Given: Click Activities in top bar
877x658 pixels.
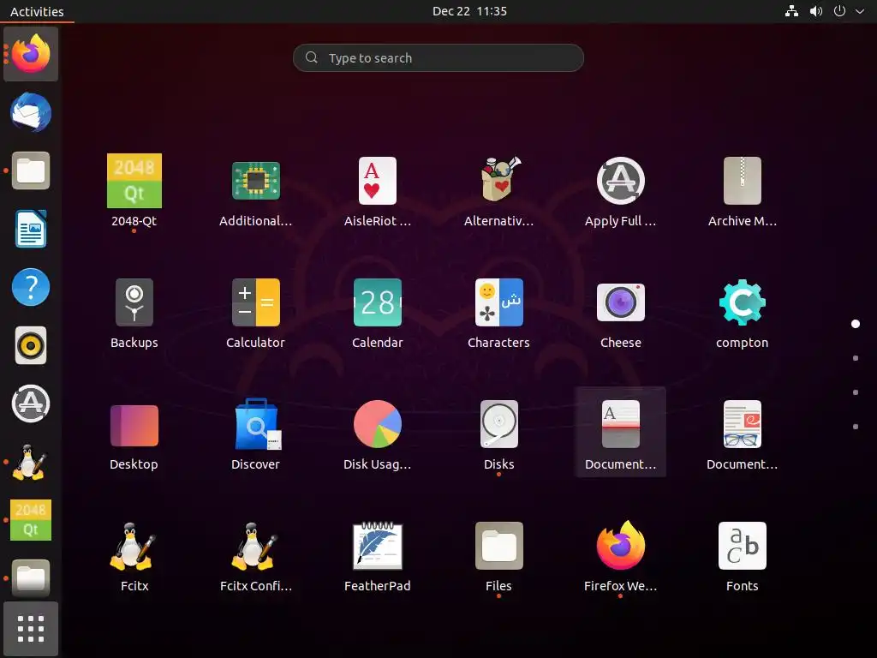Looking at the screenshot, I should [37, 11].
